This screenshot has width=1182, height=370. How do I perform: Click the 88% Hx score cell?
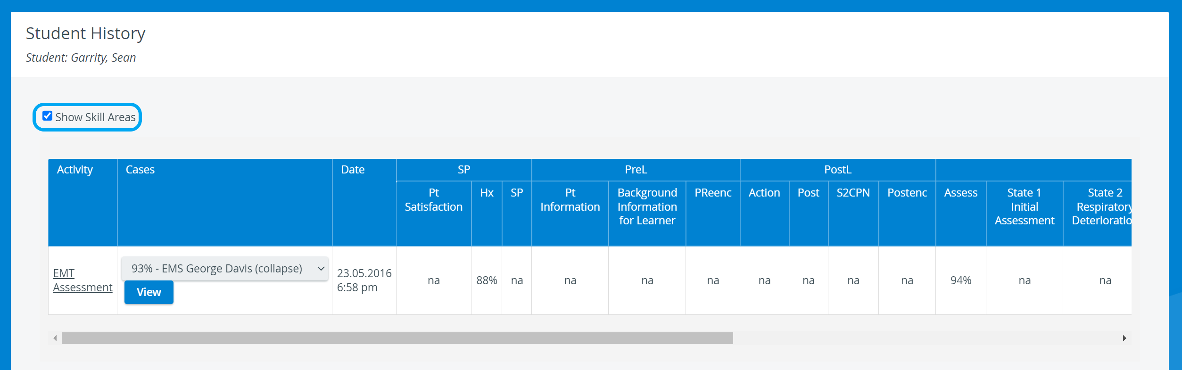tap(487, 280)
